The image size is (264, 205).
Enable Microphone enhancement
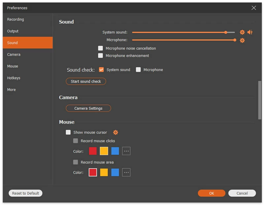(x=100, y=55)
